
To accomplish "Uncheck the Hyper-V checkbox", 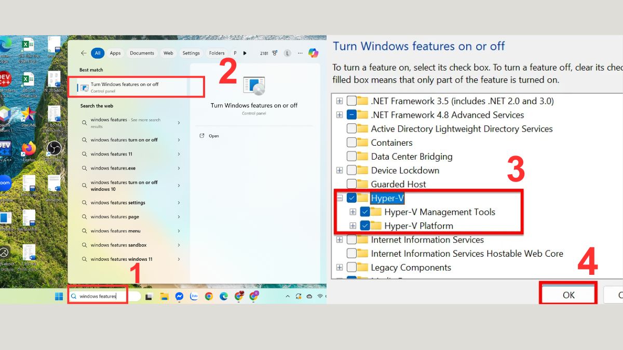I will pos(351,198).
